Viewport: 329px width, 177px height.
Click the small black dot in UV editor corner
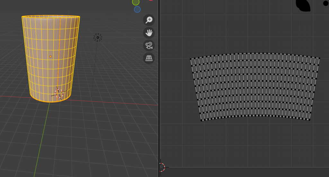point(325,3)
